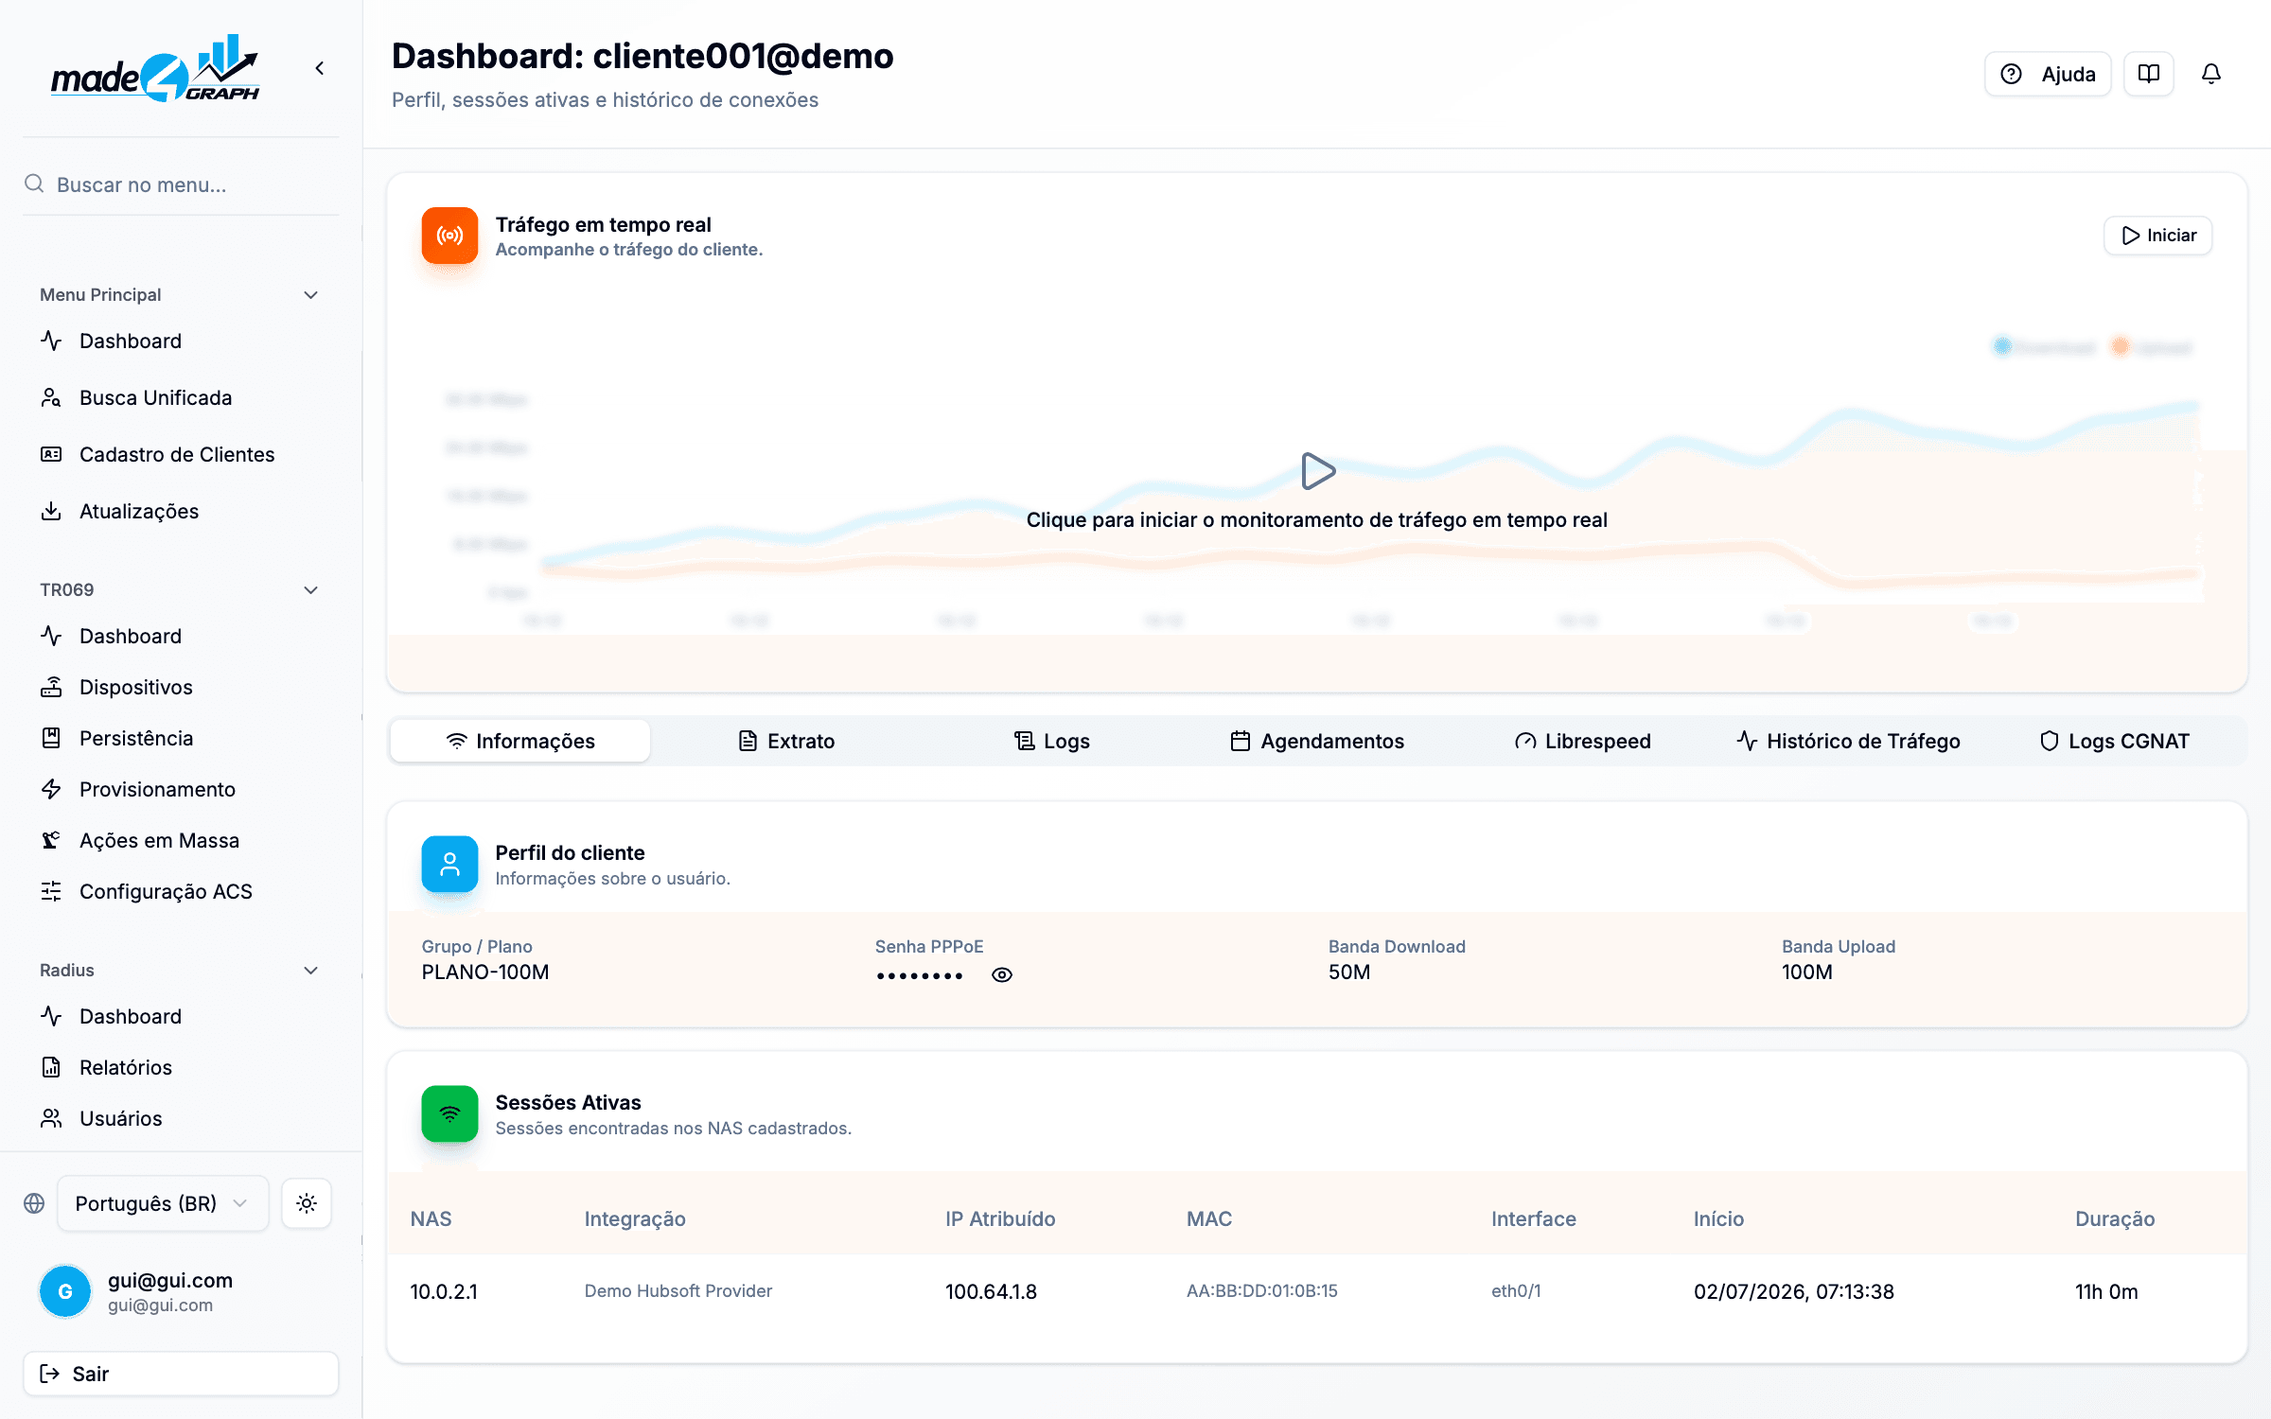Click the orange real-time traffic broadcast icon
The height and width of the screenshot is (1419, 2271).
449,236
